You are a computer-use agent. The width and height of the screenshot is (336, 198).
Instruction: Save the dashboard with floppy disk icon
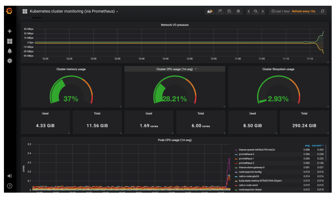(x=229, y=11)
